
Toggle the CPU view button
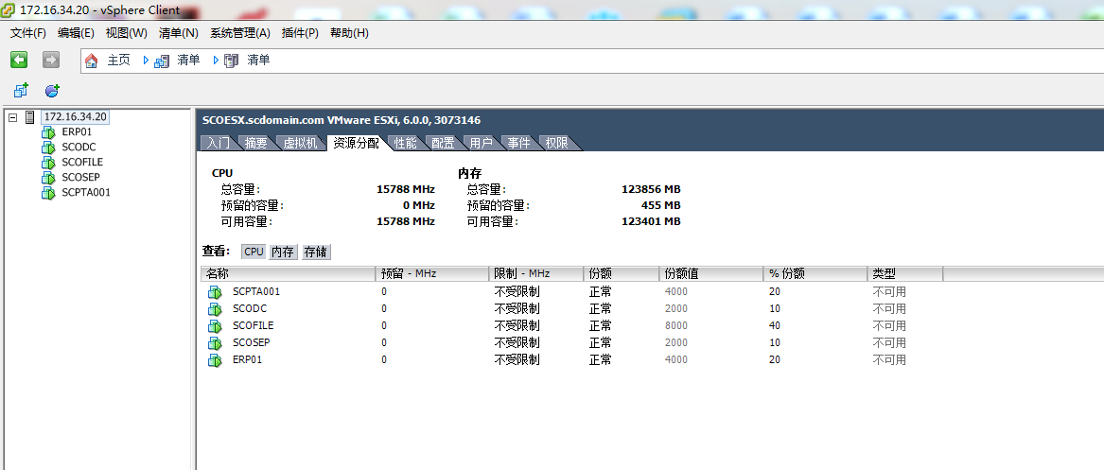tap(254, 252)
